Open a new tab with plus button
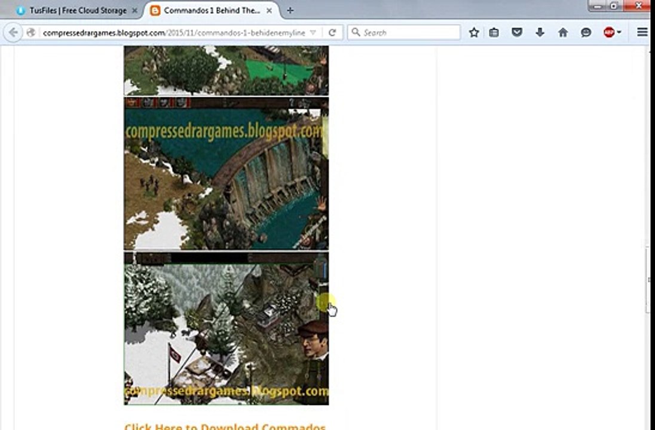The width and height of the screenshot is (655, 430). 290,10
